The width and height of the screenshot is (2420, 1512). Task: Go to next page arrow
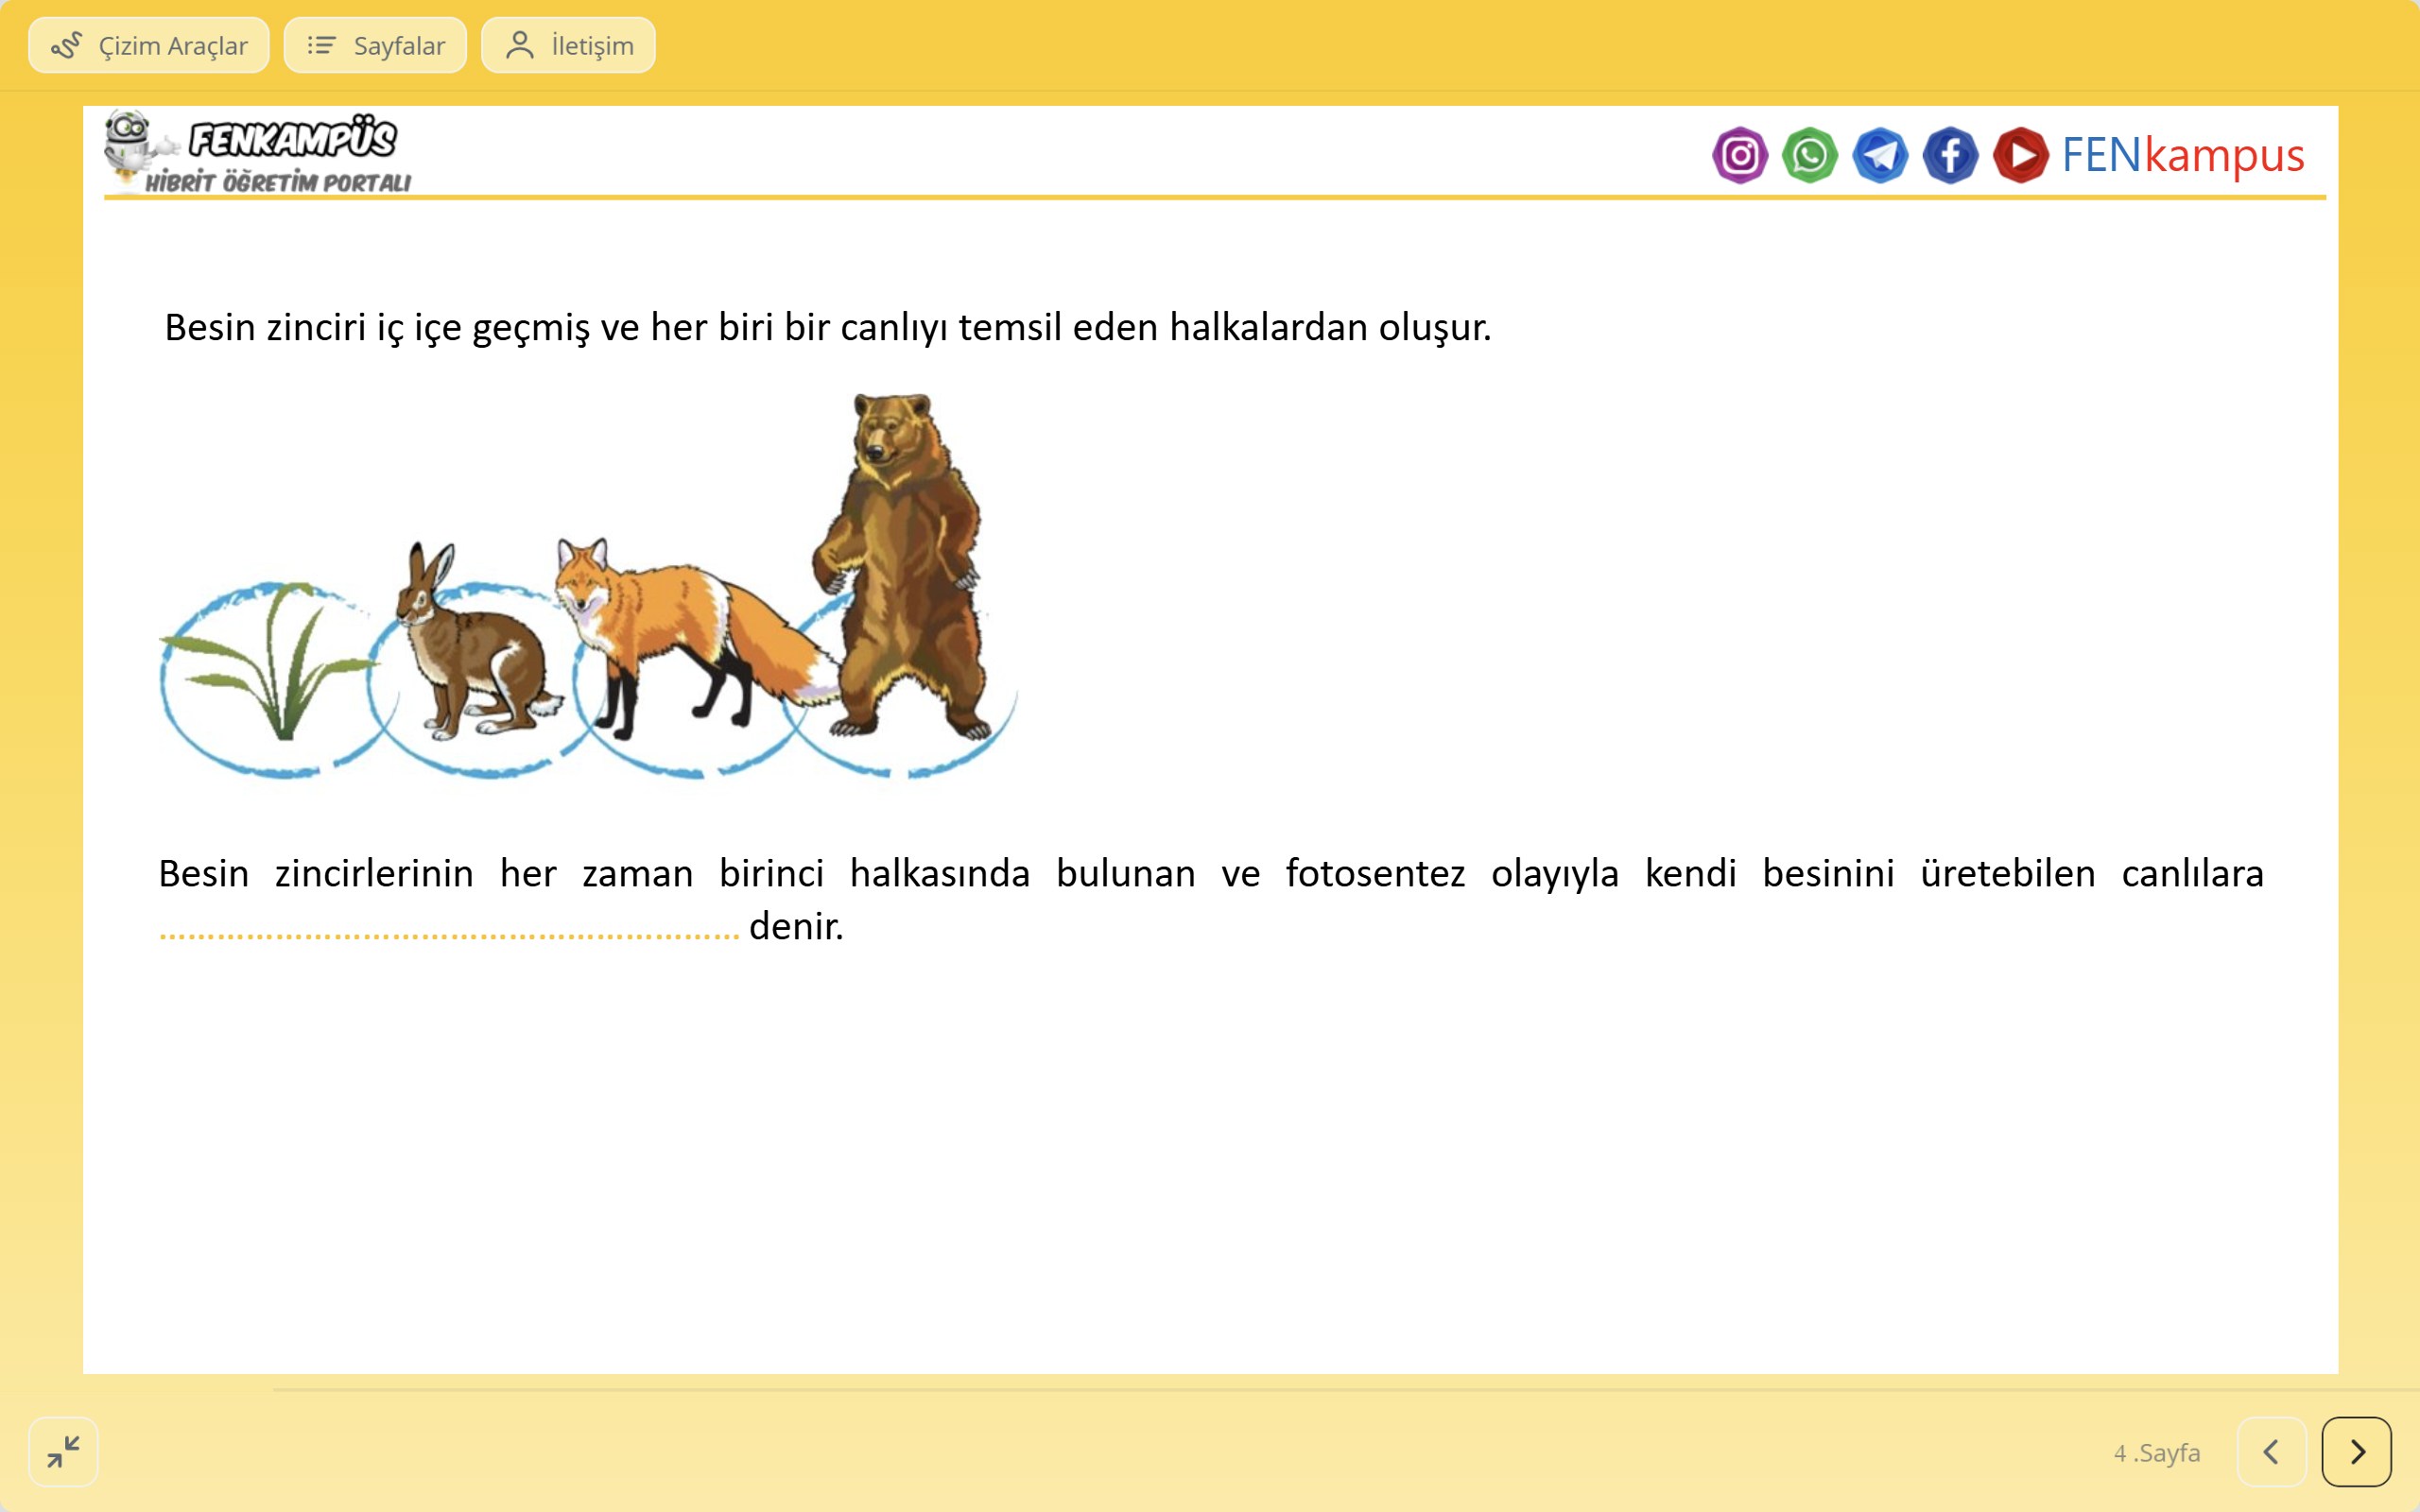tap(2356, 1451)
